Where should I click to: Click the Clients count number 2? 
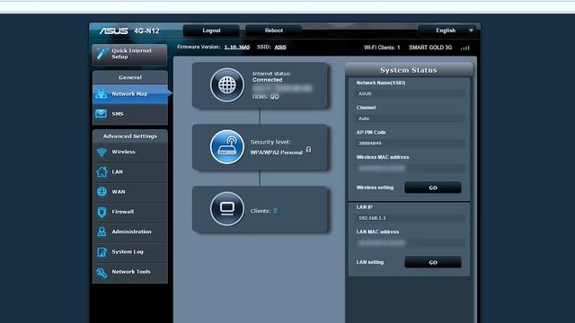pos(275,211)
